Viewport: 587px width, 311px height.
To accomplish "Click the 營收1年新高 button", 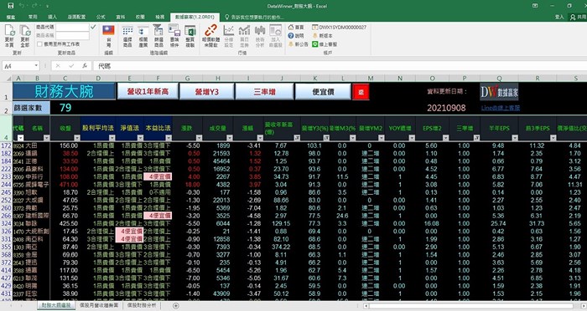I will 148,91.
